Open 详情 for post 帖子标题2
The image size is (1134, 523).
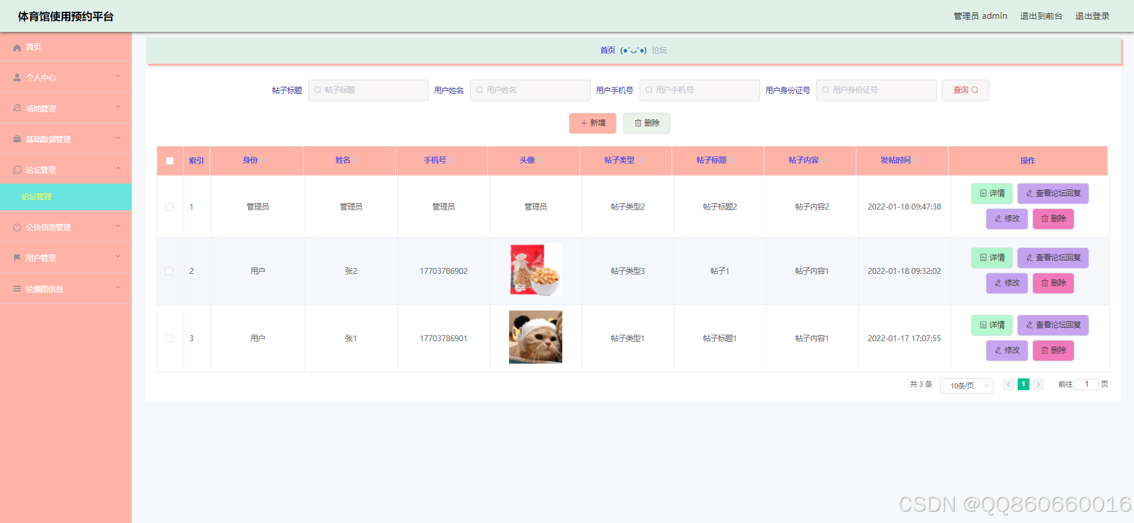992,194
